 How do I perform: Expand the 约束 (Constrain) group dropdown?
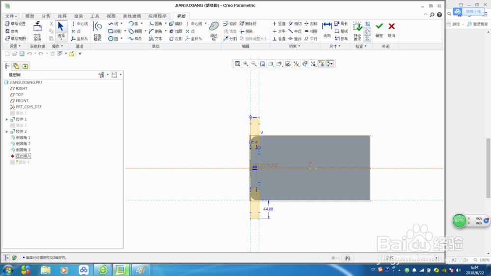pos(295,46)
